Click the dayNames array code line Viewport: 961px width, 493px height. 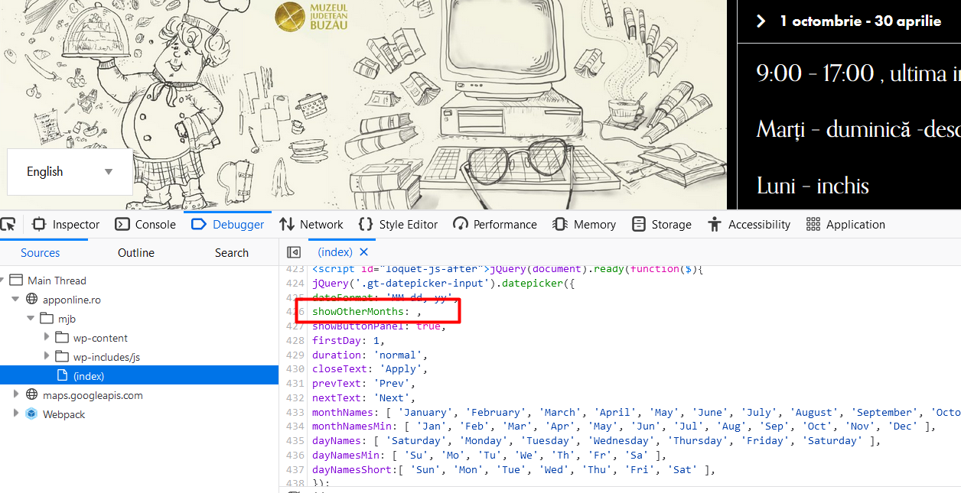pos(597,440)
